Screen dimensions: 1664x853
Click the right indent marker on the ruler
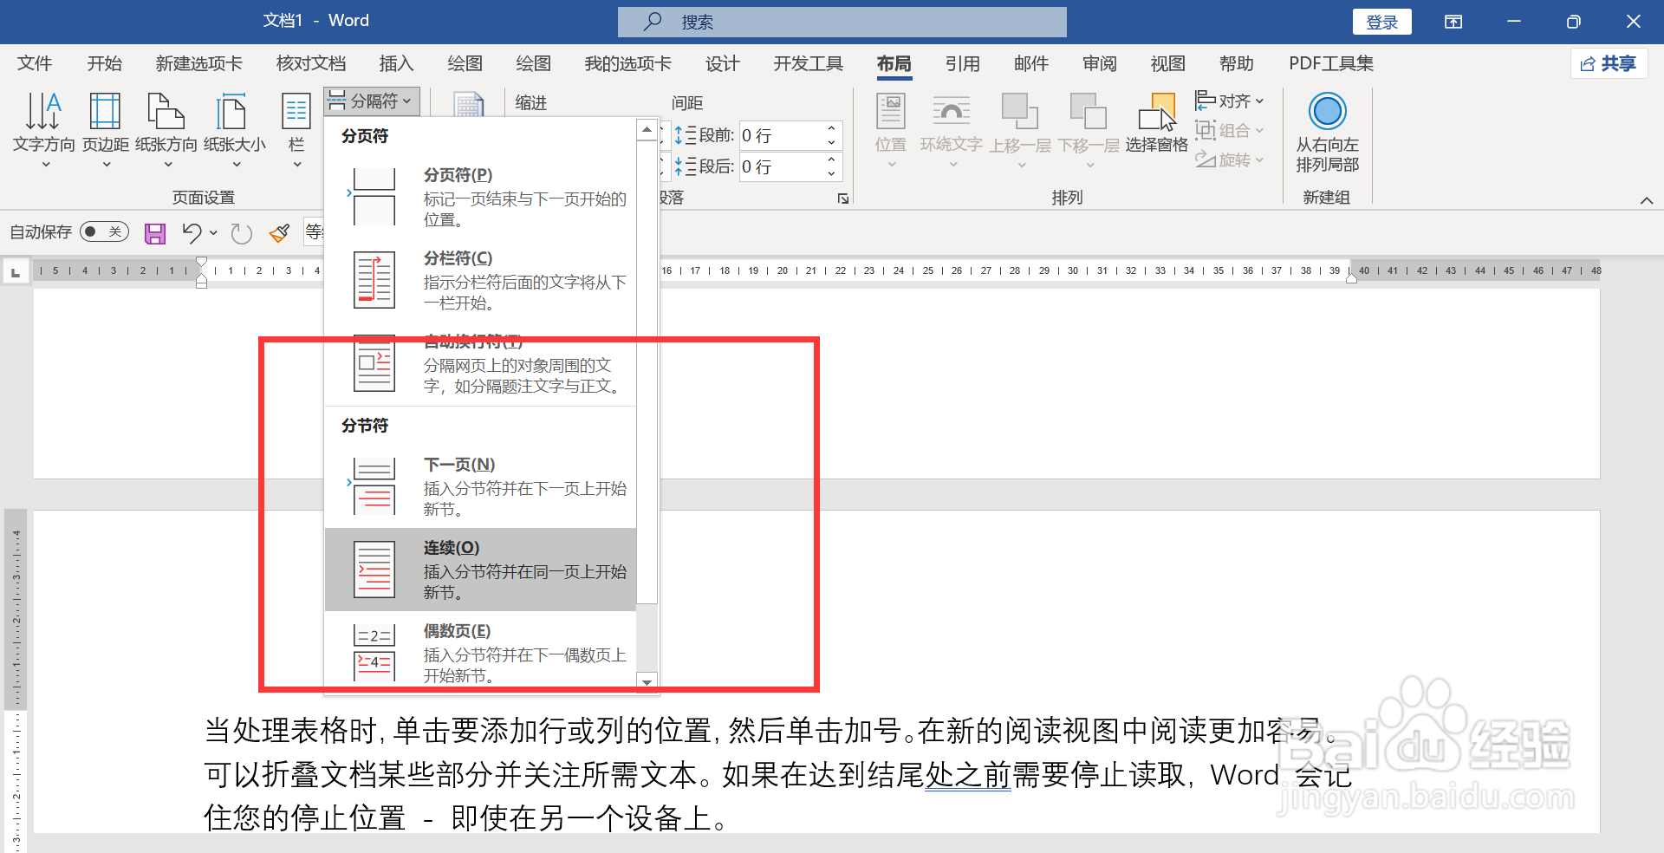[1351, 277]
